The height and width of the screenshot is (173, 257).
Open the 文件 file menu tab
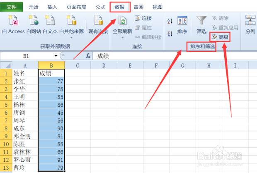click(12, 7)
